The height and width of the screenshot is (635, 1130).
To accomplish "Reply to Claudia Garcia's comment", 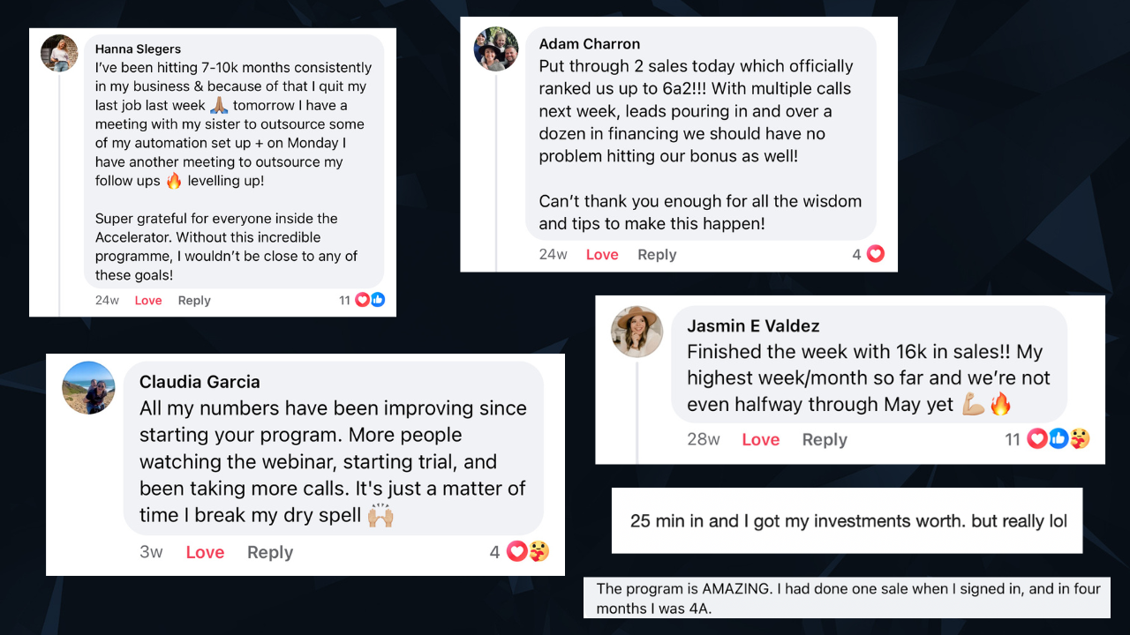I will coord(270,553).
